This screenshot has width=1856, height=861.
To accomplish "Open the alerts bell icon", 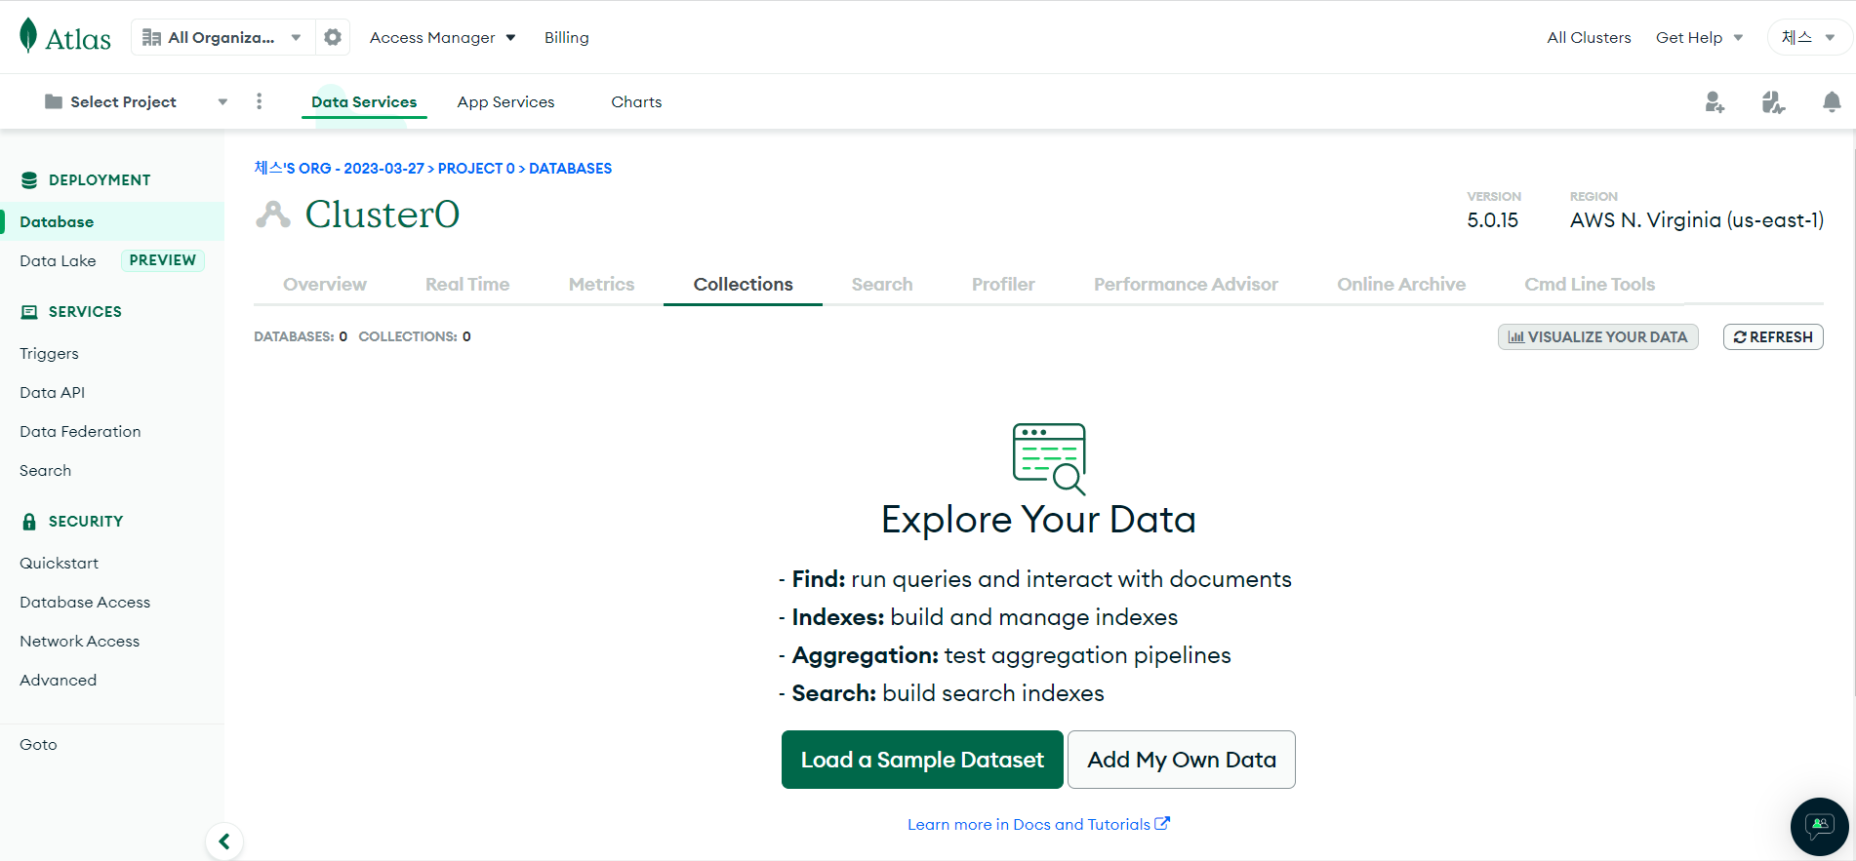I will [x=1832, y=101].
